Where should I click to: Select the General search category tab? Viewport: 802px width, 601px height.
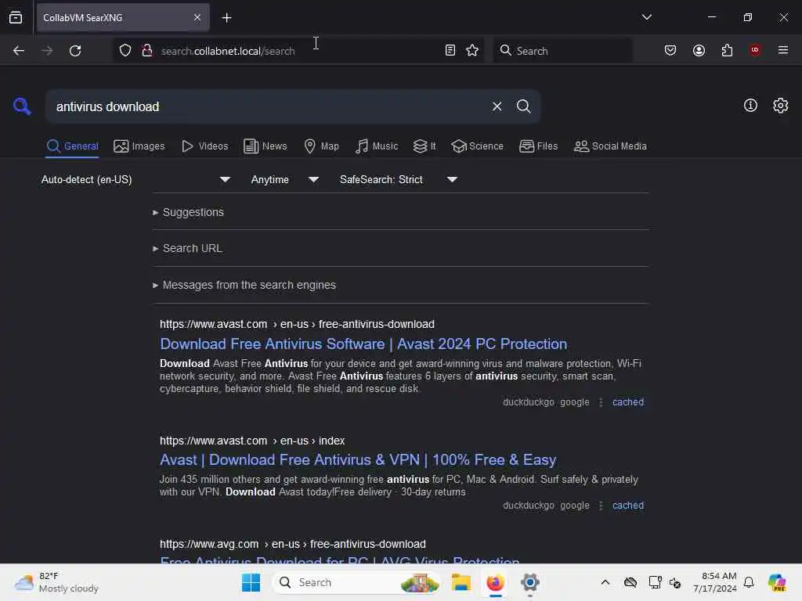[72, 146]
